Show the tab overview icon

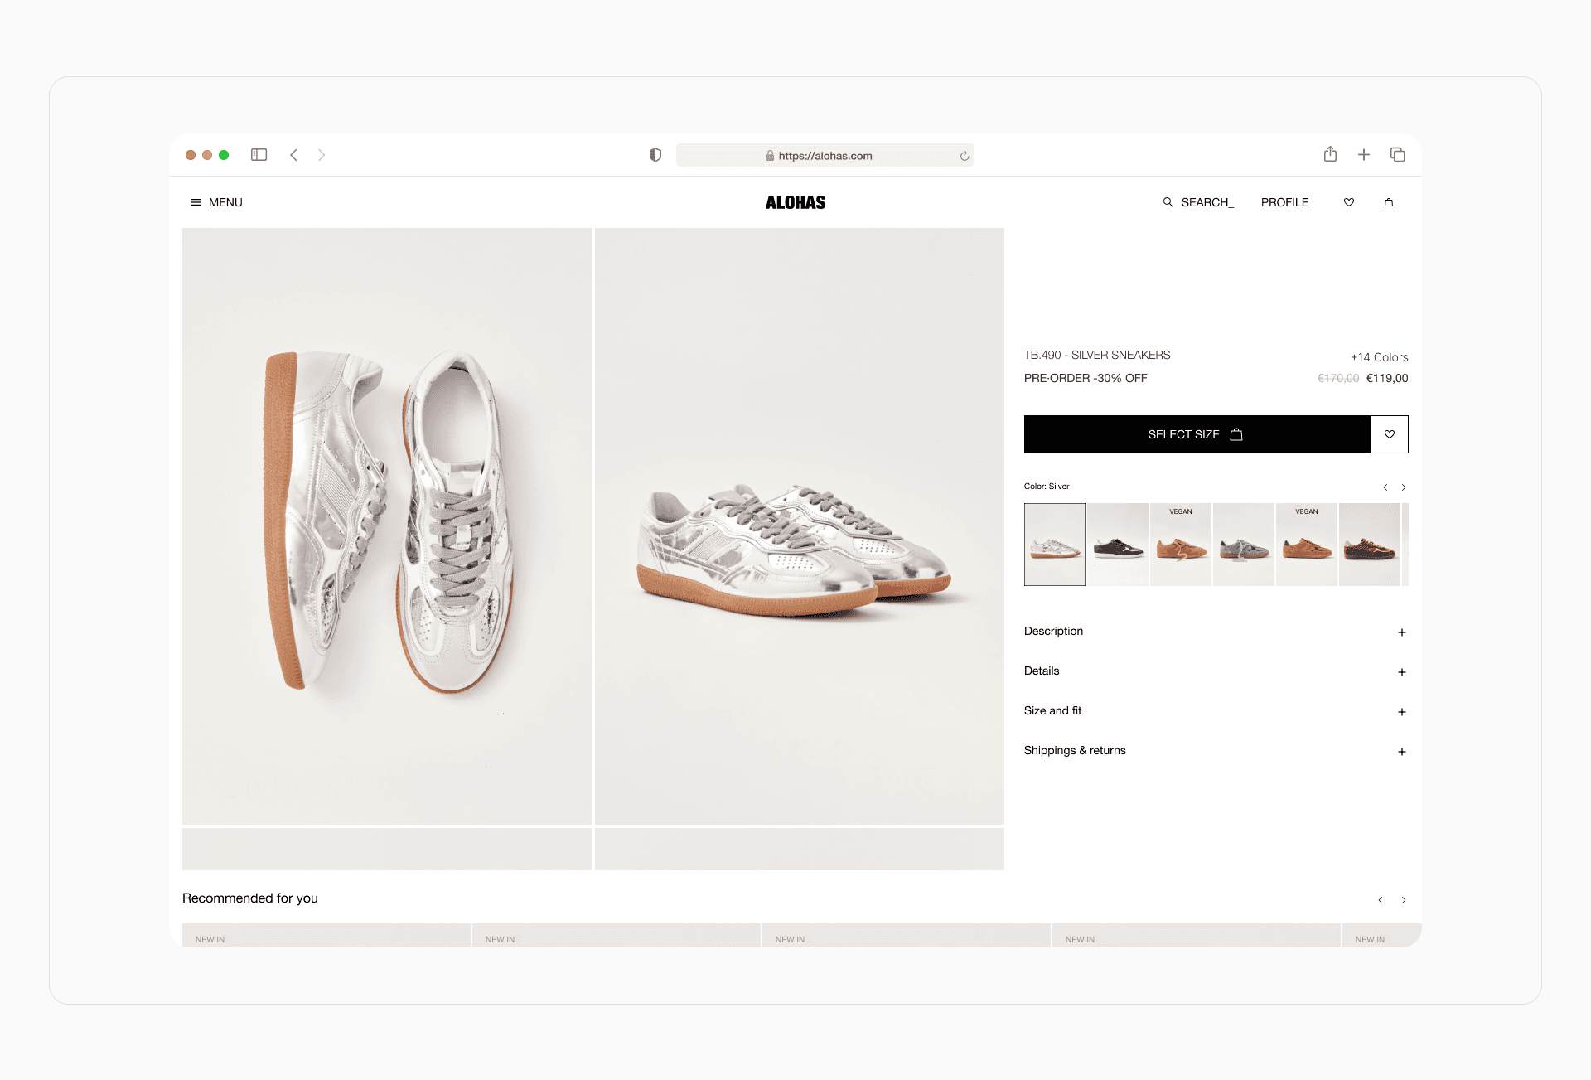click(x=1398, y=155)
